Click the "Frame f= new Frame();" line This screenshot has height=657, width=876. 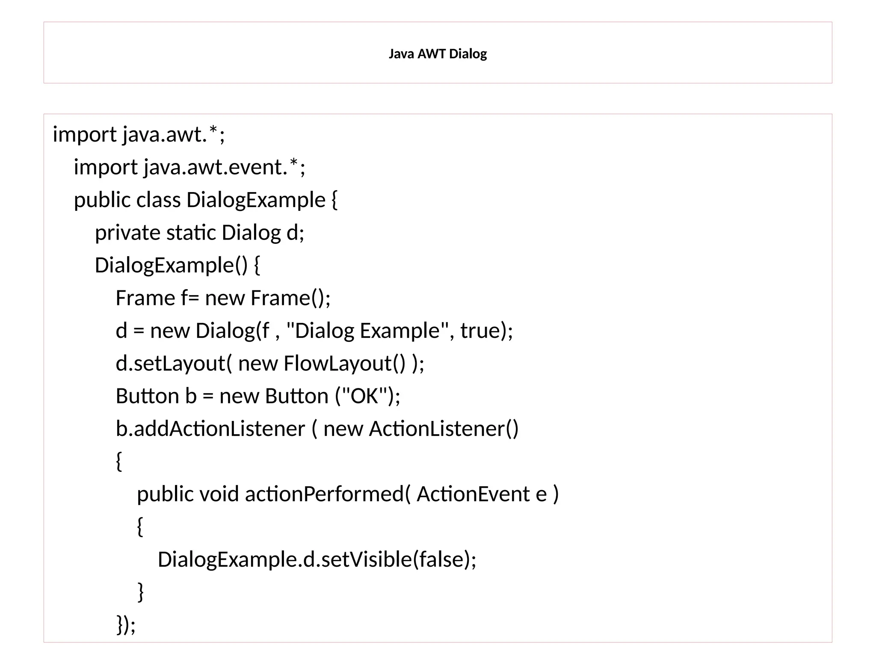pos(223,298)
